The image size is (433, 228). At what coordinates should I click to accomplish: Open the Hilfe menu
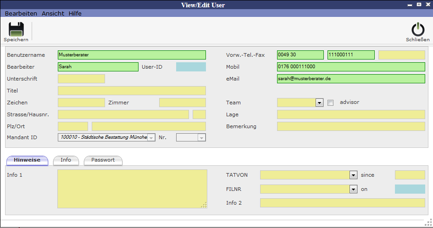pyautogui.click(x=75, y=14)
